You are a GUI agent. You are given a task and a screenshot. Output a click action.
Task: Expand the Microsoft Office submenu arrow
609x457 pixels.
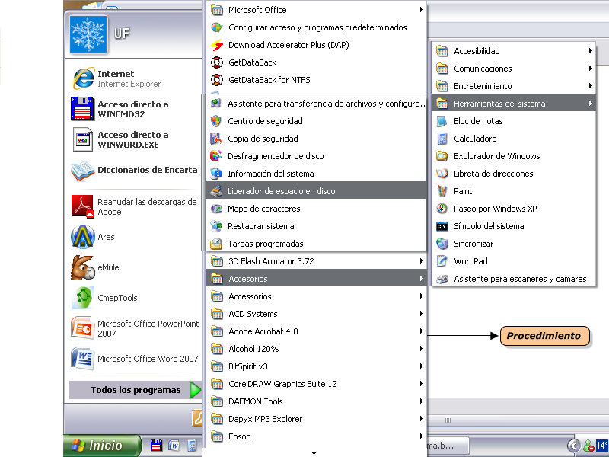[x=421, y=10]
